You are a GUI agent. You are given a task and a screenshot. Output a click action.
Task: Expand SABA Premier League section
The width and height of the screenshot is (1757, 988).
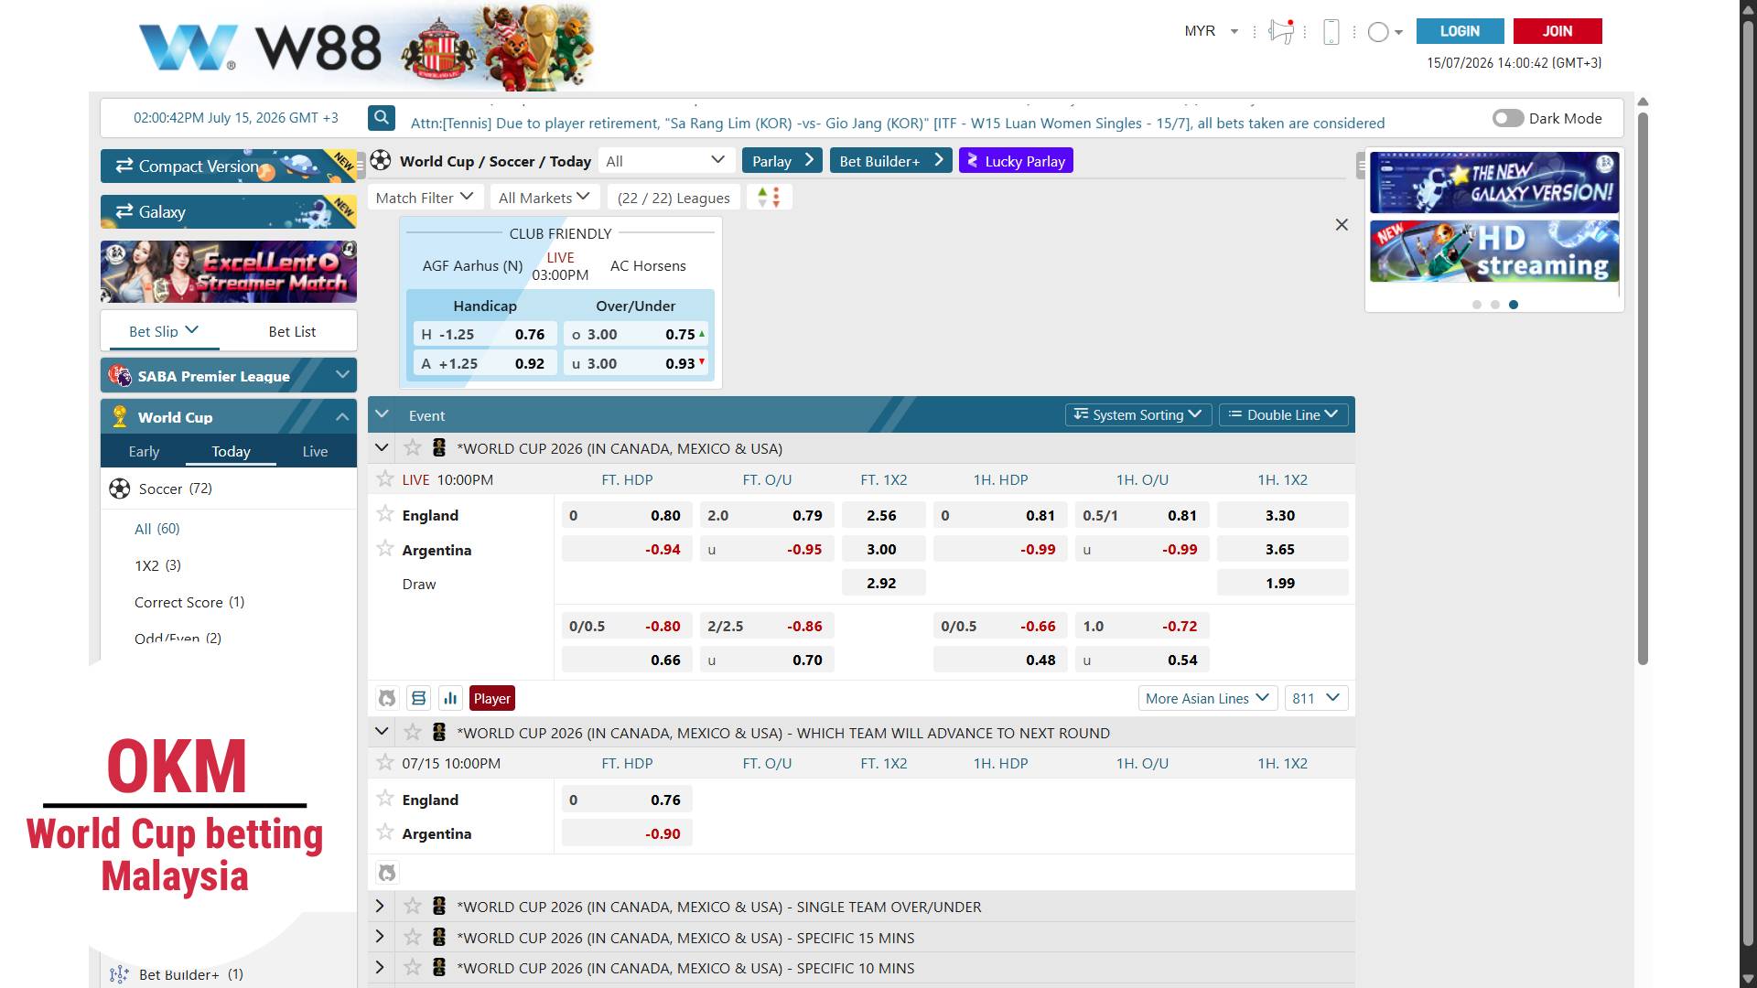343,375
